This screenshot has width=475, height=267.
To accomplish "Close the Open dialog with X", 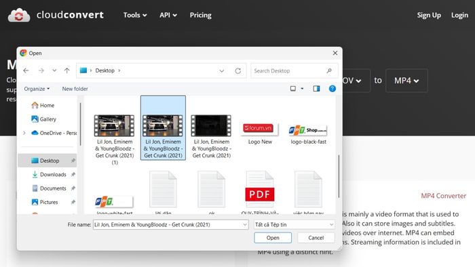I will click(335, 53).
